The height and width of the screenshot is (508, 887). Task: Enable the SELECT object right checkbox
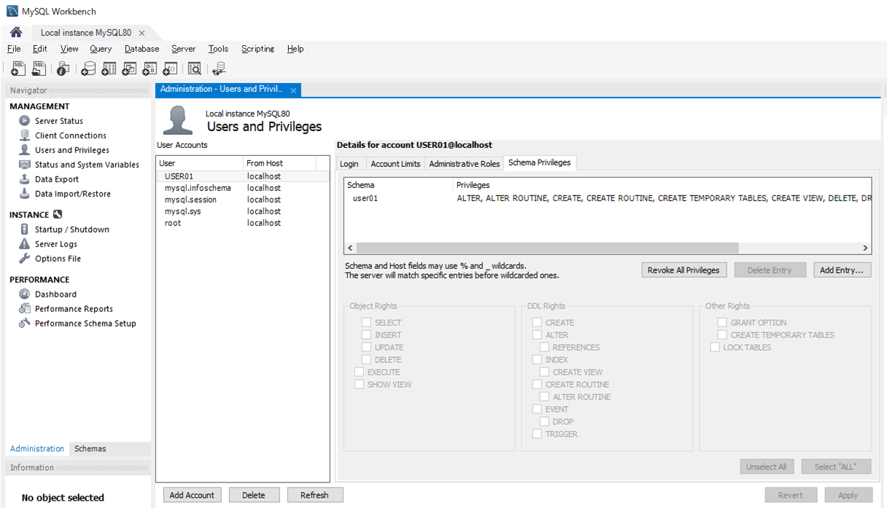[x=367, y=323]
